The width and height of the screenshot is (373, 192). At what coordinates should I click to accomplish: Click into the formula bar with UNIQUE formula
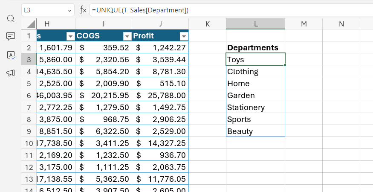click(231, 11)
